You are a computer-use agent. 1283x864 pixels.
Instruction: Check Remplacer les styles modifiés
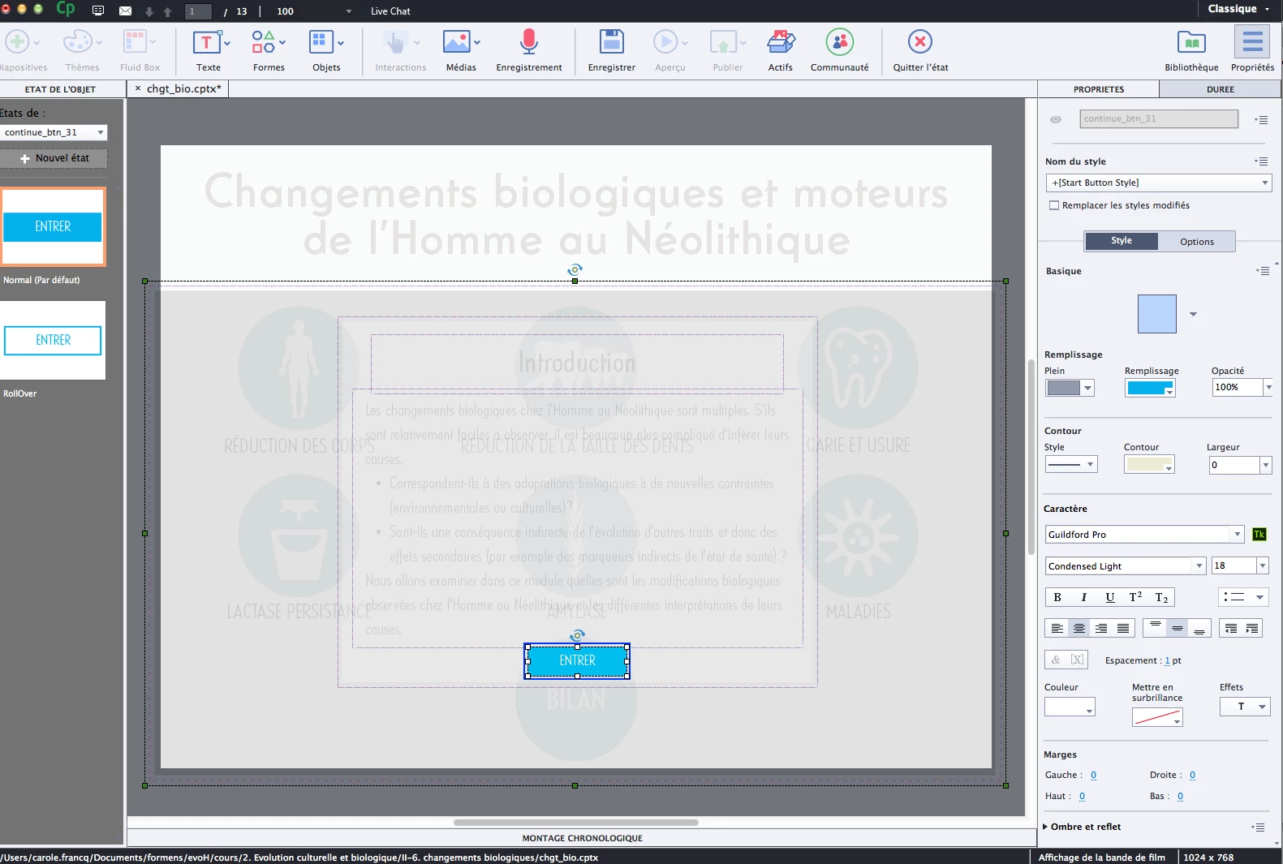pyautogui.click(x=1054, y=205)
